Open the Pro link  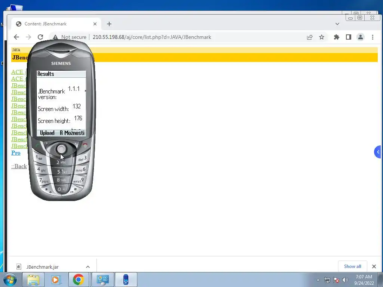pyautogui.click(x=16, y=153)
